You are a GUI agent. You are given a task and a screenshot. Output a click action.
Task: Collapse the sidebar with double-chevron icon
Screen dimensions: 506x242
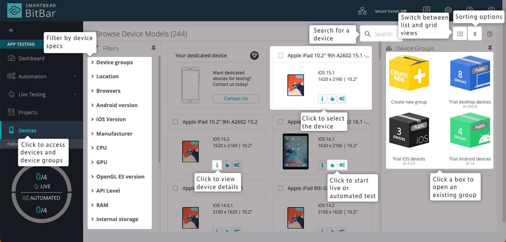pos(11,30)
